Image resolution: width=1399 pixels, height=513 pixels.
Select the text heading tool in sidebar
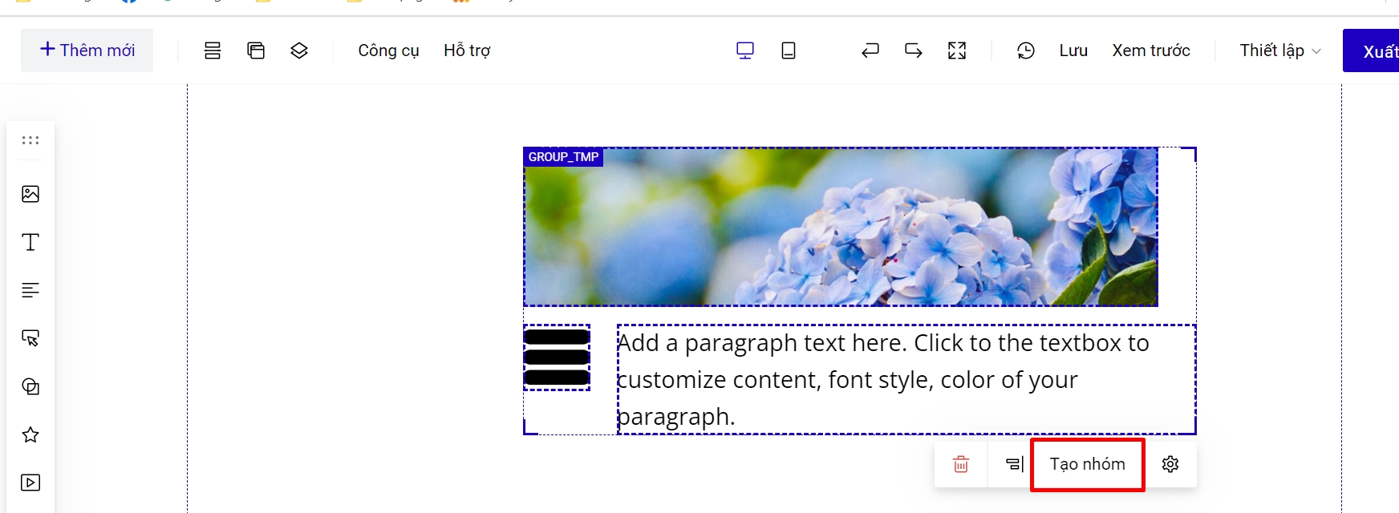coord(30,242)
